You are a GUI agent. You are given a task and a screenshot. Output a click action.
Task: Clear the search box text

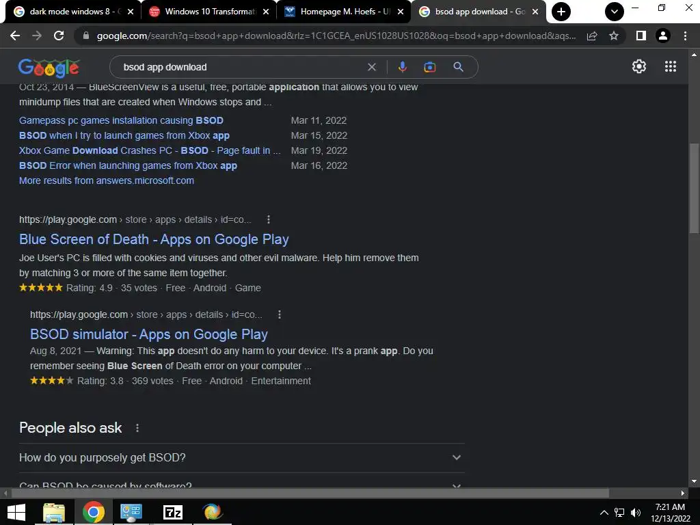[371, 67]
